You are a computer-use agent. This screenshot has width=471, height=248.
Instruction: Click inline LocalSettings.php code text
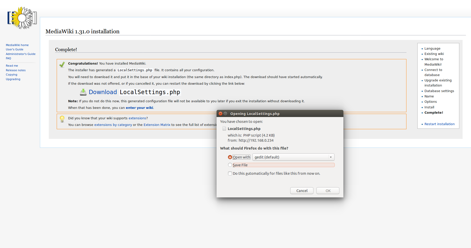pos(135,70)
